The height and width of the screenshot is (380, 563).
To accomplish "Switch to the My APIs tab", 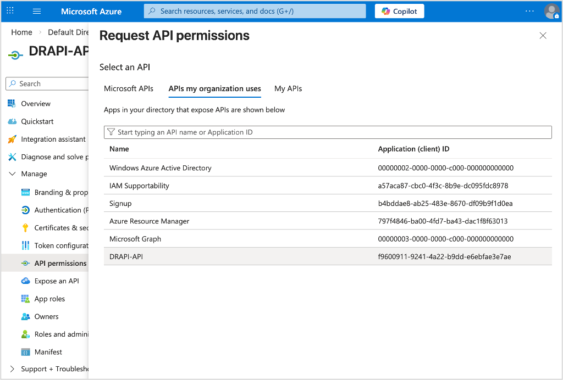I will 288,88.
